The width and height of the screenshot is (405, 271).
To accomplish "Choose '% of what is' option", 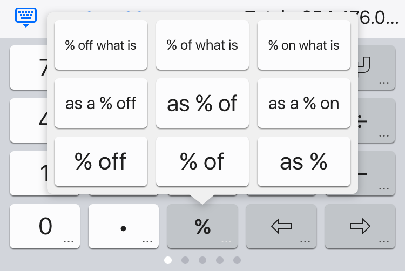I will point(202,45).
